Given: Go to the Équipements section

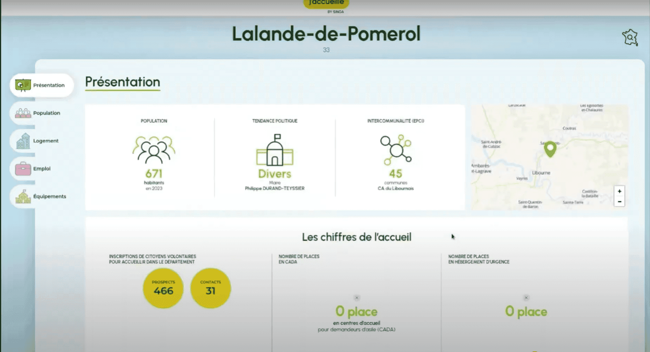Looking at the screenshot, I should [41, 196].
